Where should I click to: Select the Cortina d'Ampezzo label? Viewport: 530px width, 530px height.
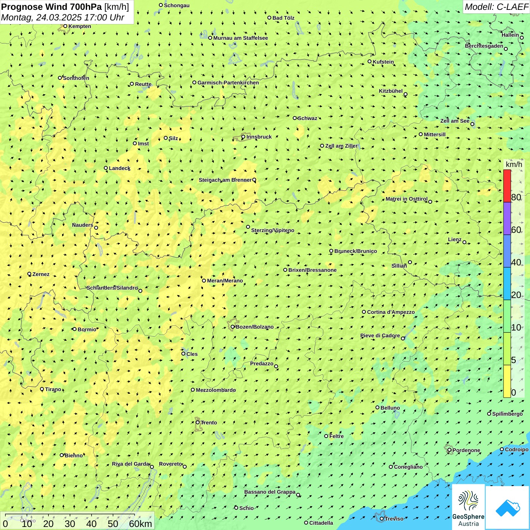[x=391, y=312]
